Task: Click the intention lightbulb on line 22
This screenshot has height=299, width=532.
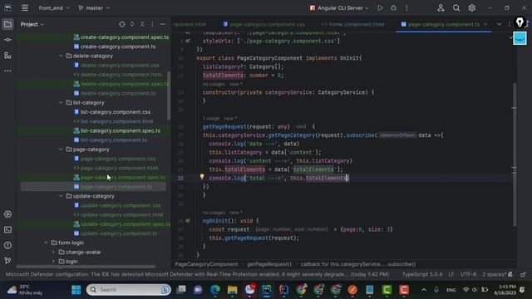Action: pyautogui.click(x=202, y=177)
